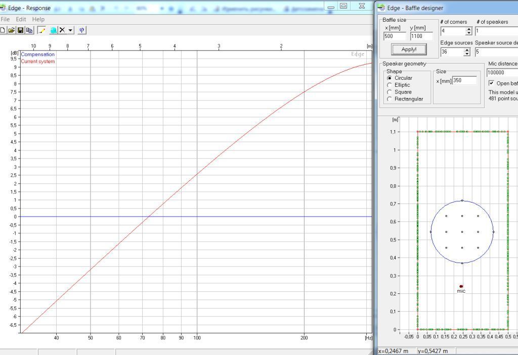Toggle the yellow pencil draw tool
Image resolution: width=518 pixels, height=355 pixels.
(x=41, y=30)
